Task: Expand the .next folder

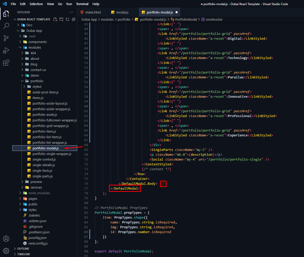Action: [32, 36]
